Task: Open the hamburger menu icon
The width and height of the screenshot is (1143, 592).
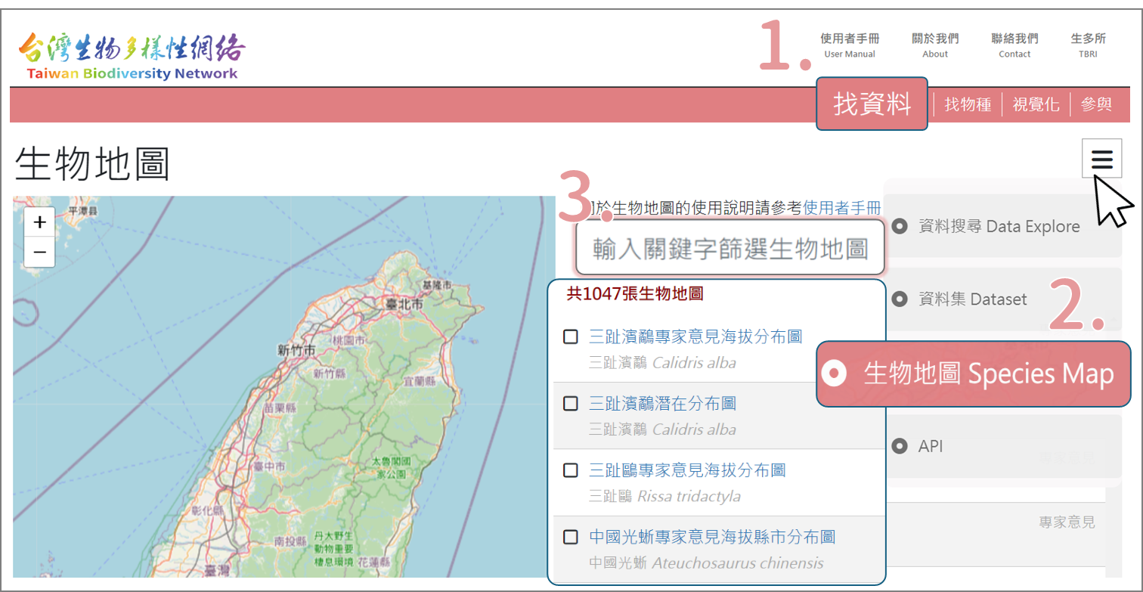Action: (x=1101, y=159)
